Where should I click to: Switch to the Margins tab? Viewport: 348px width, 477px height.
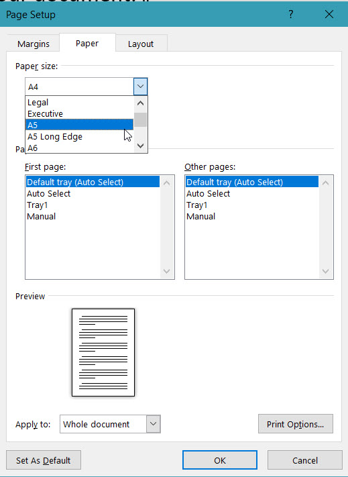pyautogui.click(x=33, y=44)
